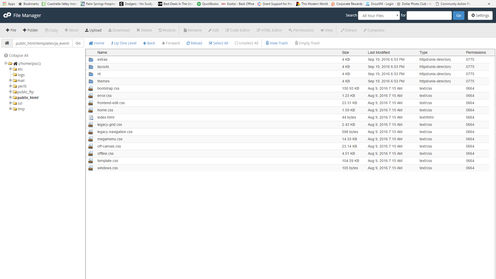Open Settings in the top right
The height and width of the screenshot is (279, 496).
point(480,16)
